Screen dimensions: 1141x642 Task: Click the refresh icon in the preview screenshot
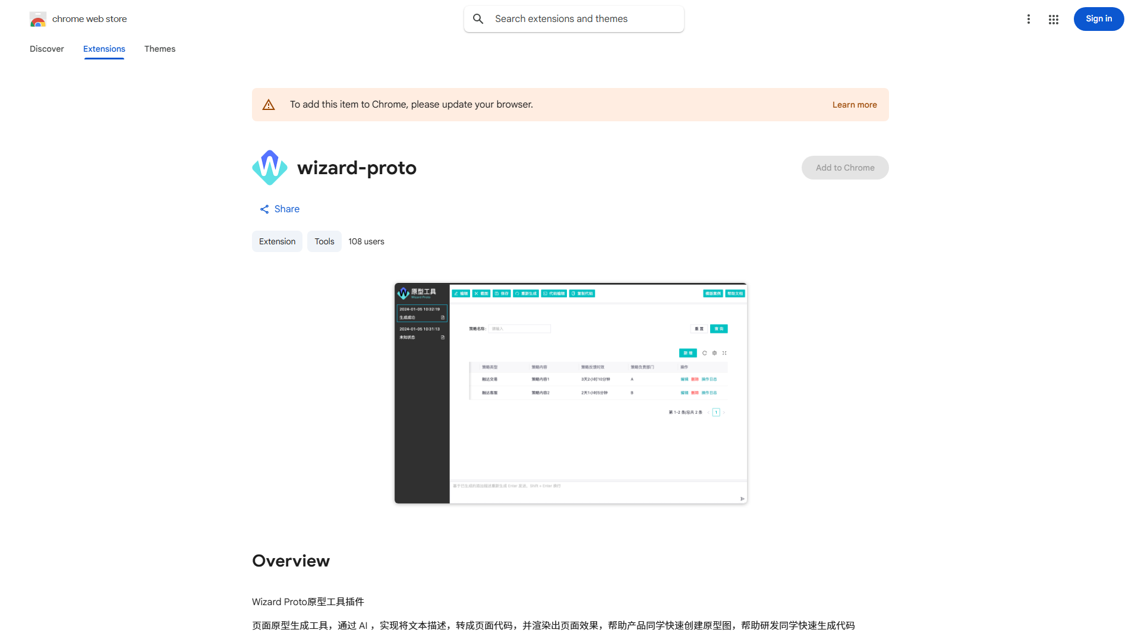pos(705,353)
